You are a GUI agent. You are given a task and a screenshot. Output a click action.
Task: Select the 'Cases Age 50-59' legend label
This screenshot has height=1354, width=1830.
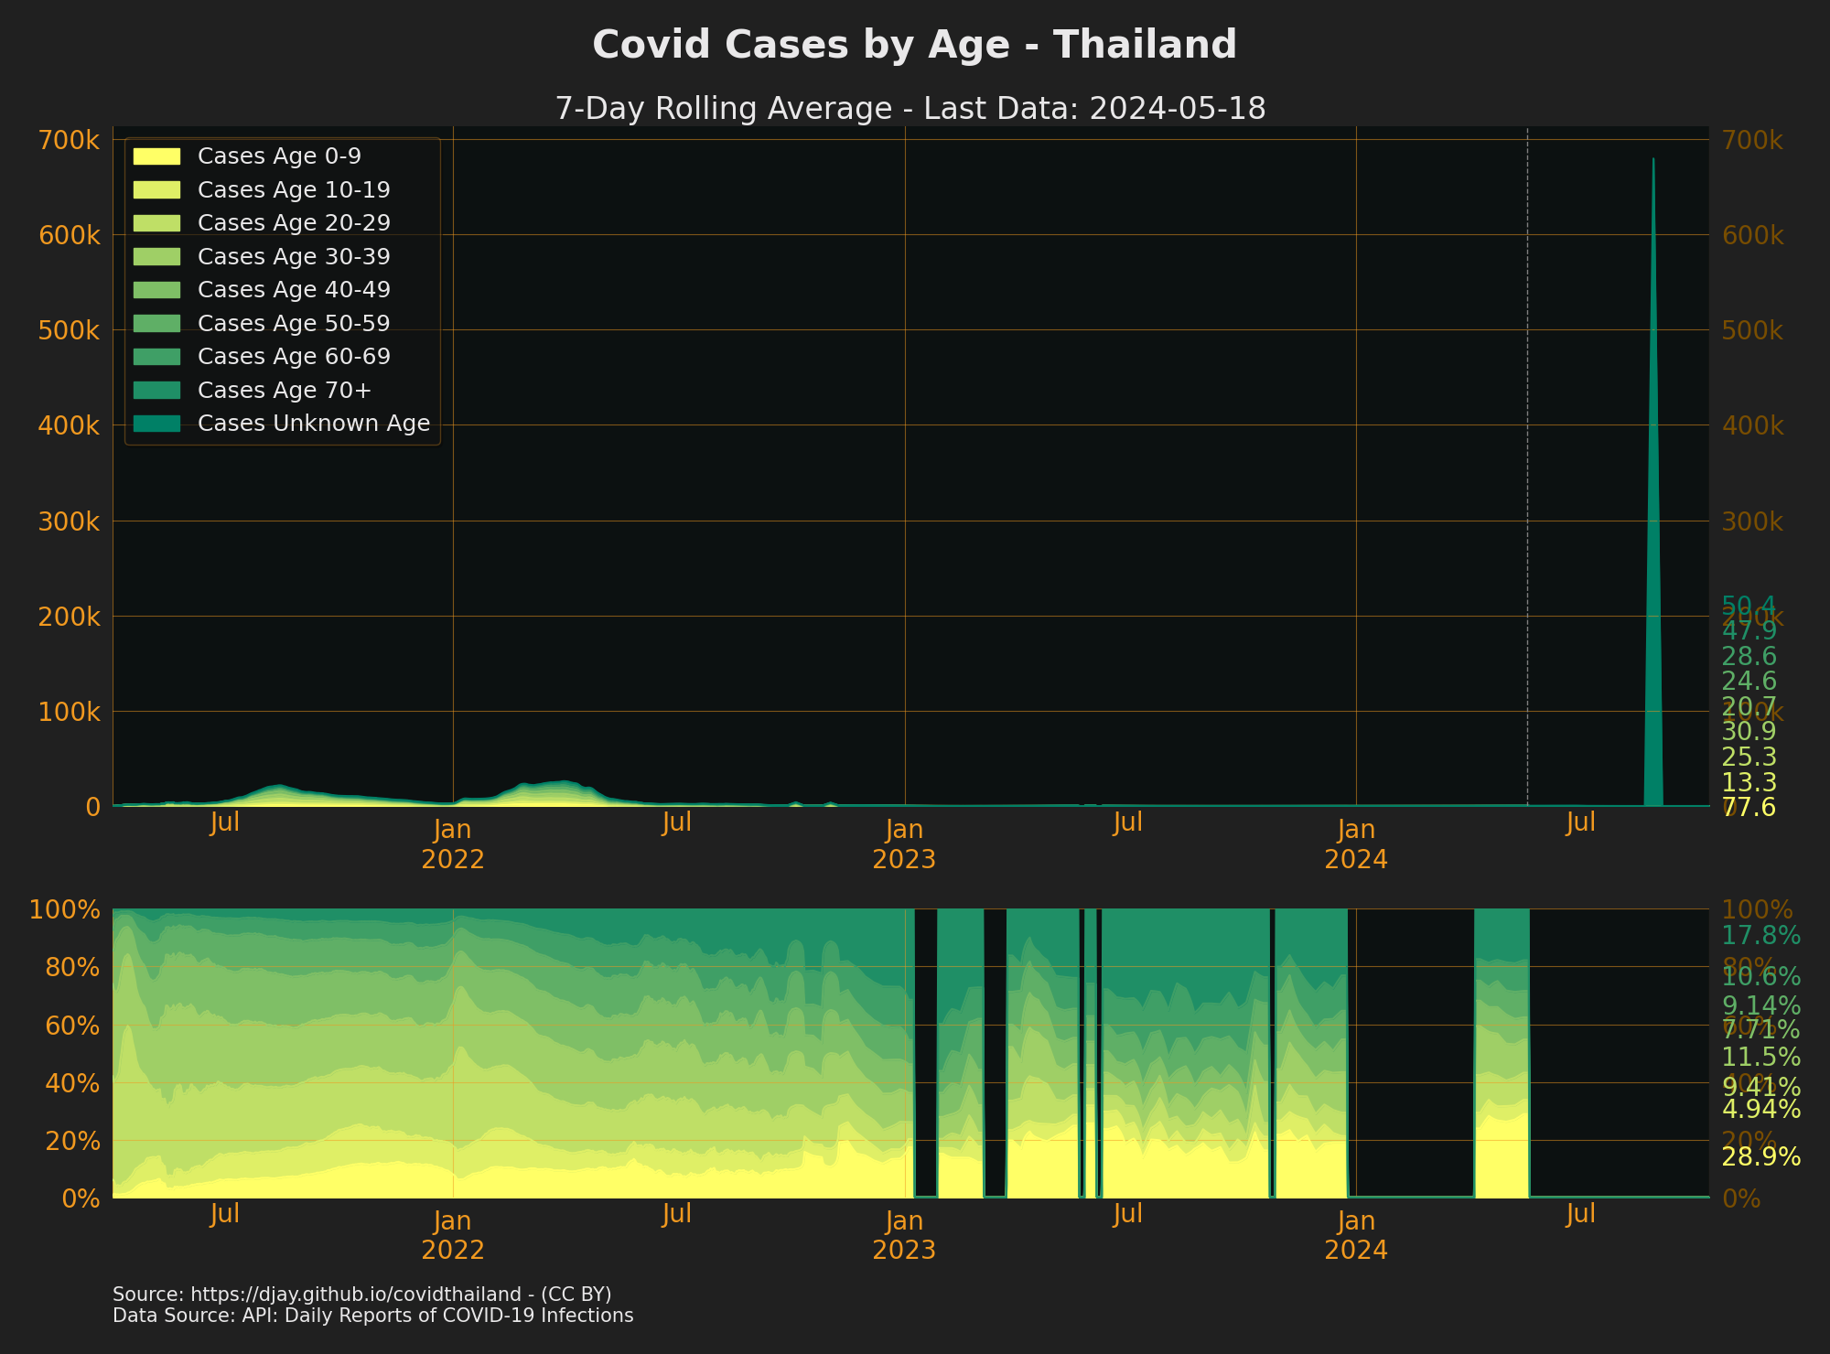pos(294,323)
